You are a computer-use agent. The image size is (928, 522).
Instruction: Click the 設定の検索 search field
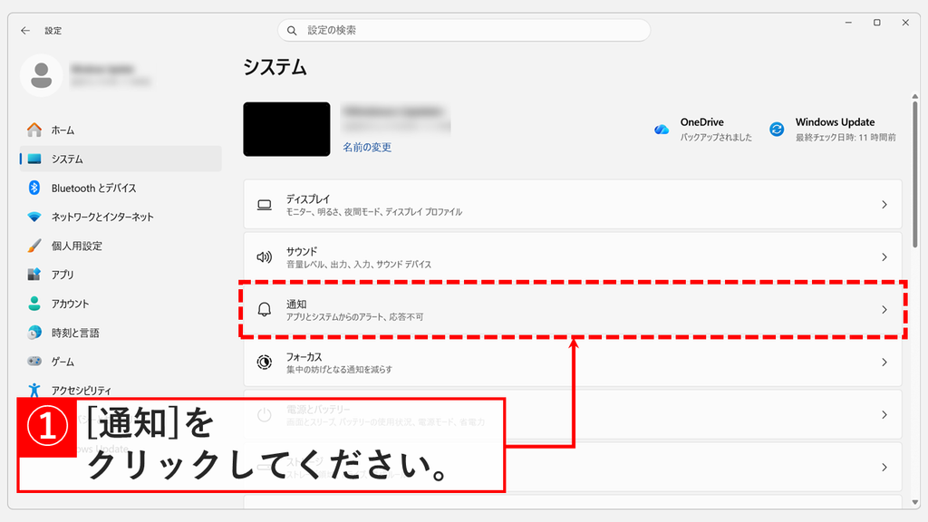(464, 30)
